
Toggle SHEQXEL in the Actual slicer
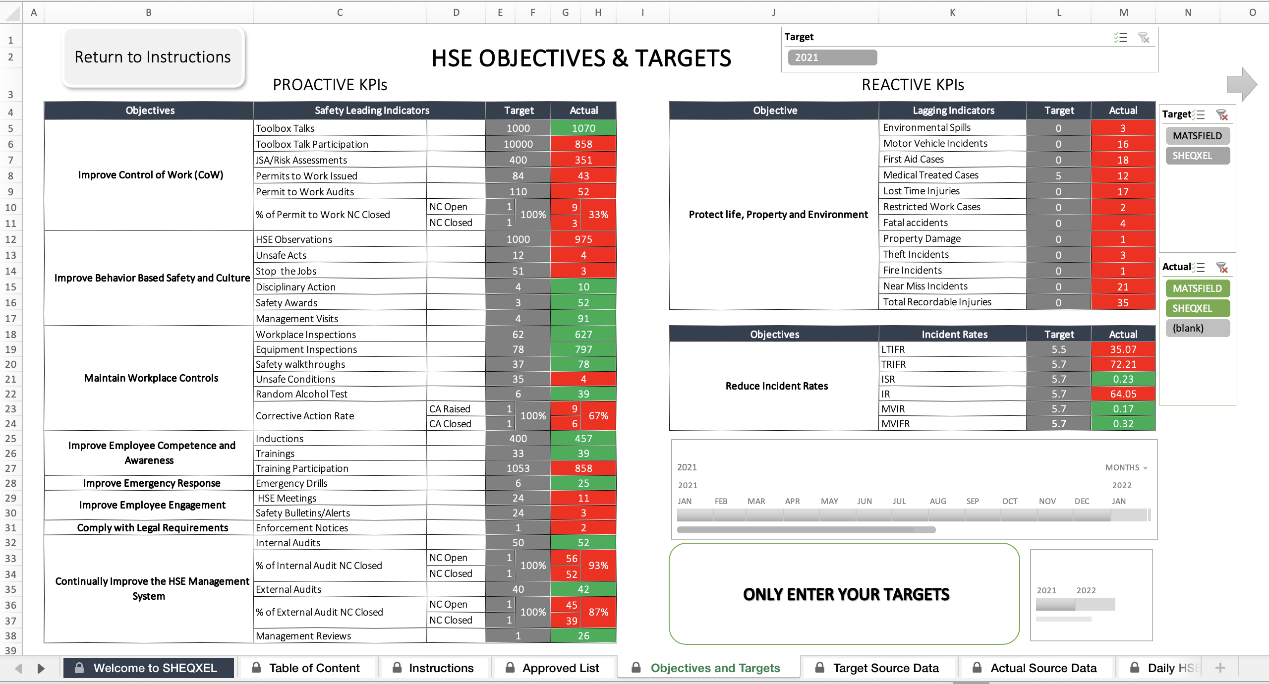coord(1198,308)
